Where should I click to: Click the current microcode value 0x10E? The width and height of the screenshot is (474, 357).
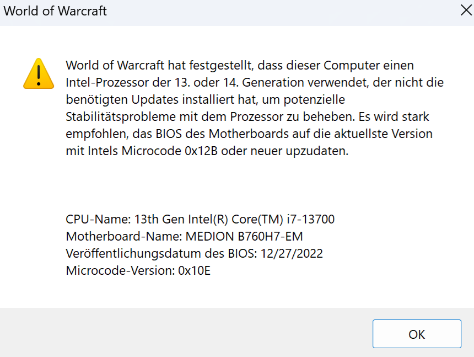coord(195,271)
